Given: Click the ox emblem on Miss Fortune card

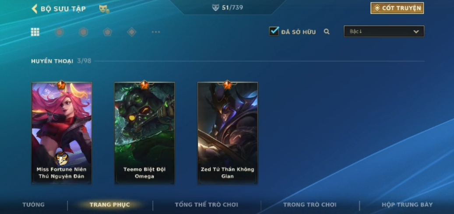Looking at the screenshot, I should 61,159.
